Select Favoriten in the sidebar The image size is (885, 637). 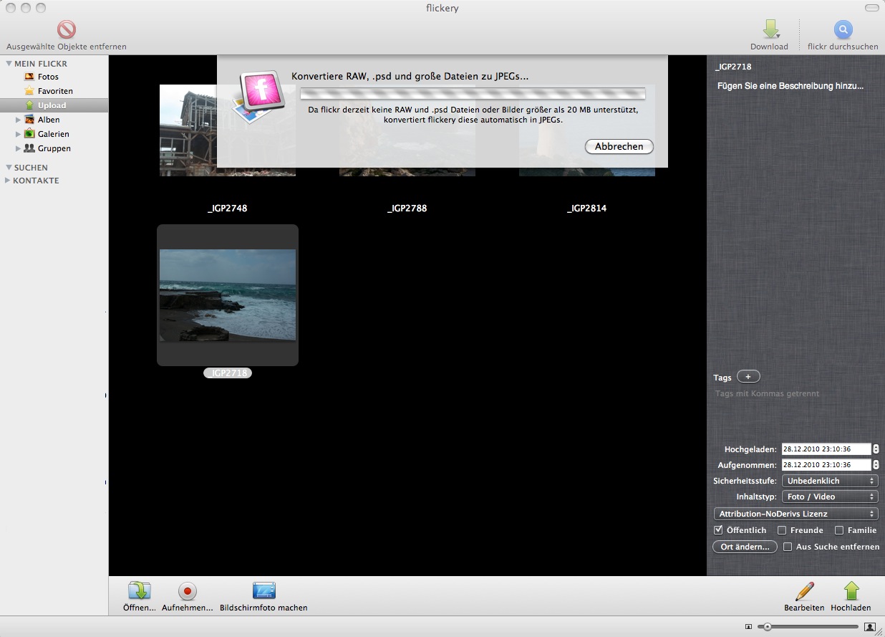54,91
